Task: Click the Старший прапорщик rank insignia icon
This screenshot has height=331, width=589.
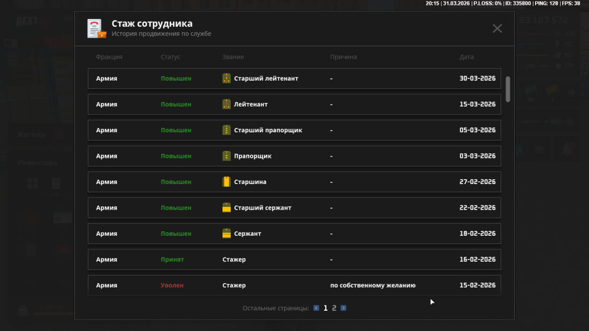Action: (227, 130)
